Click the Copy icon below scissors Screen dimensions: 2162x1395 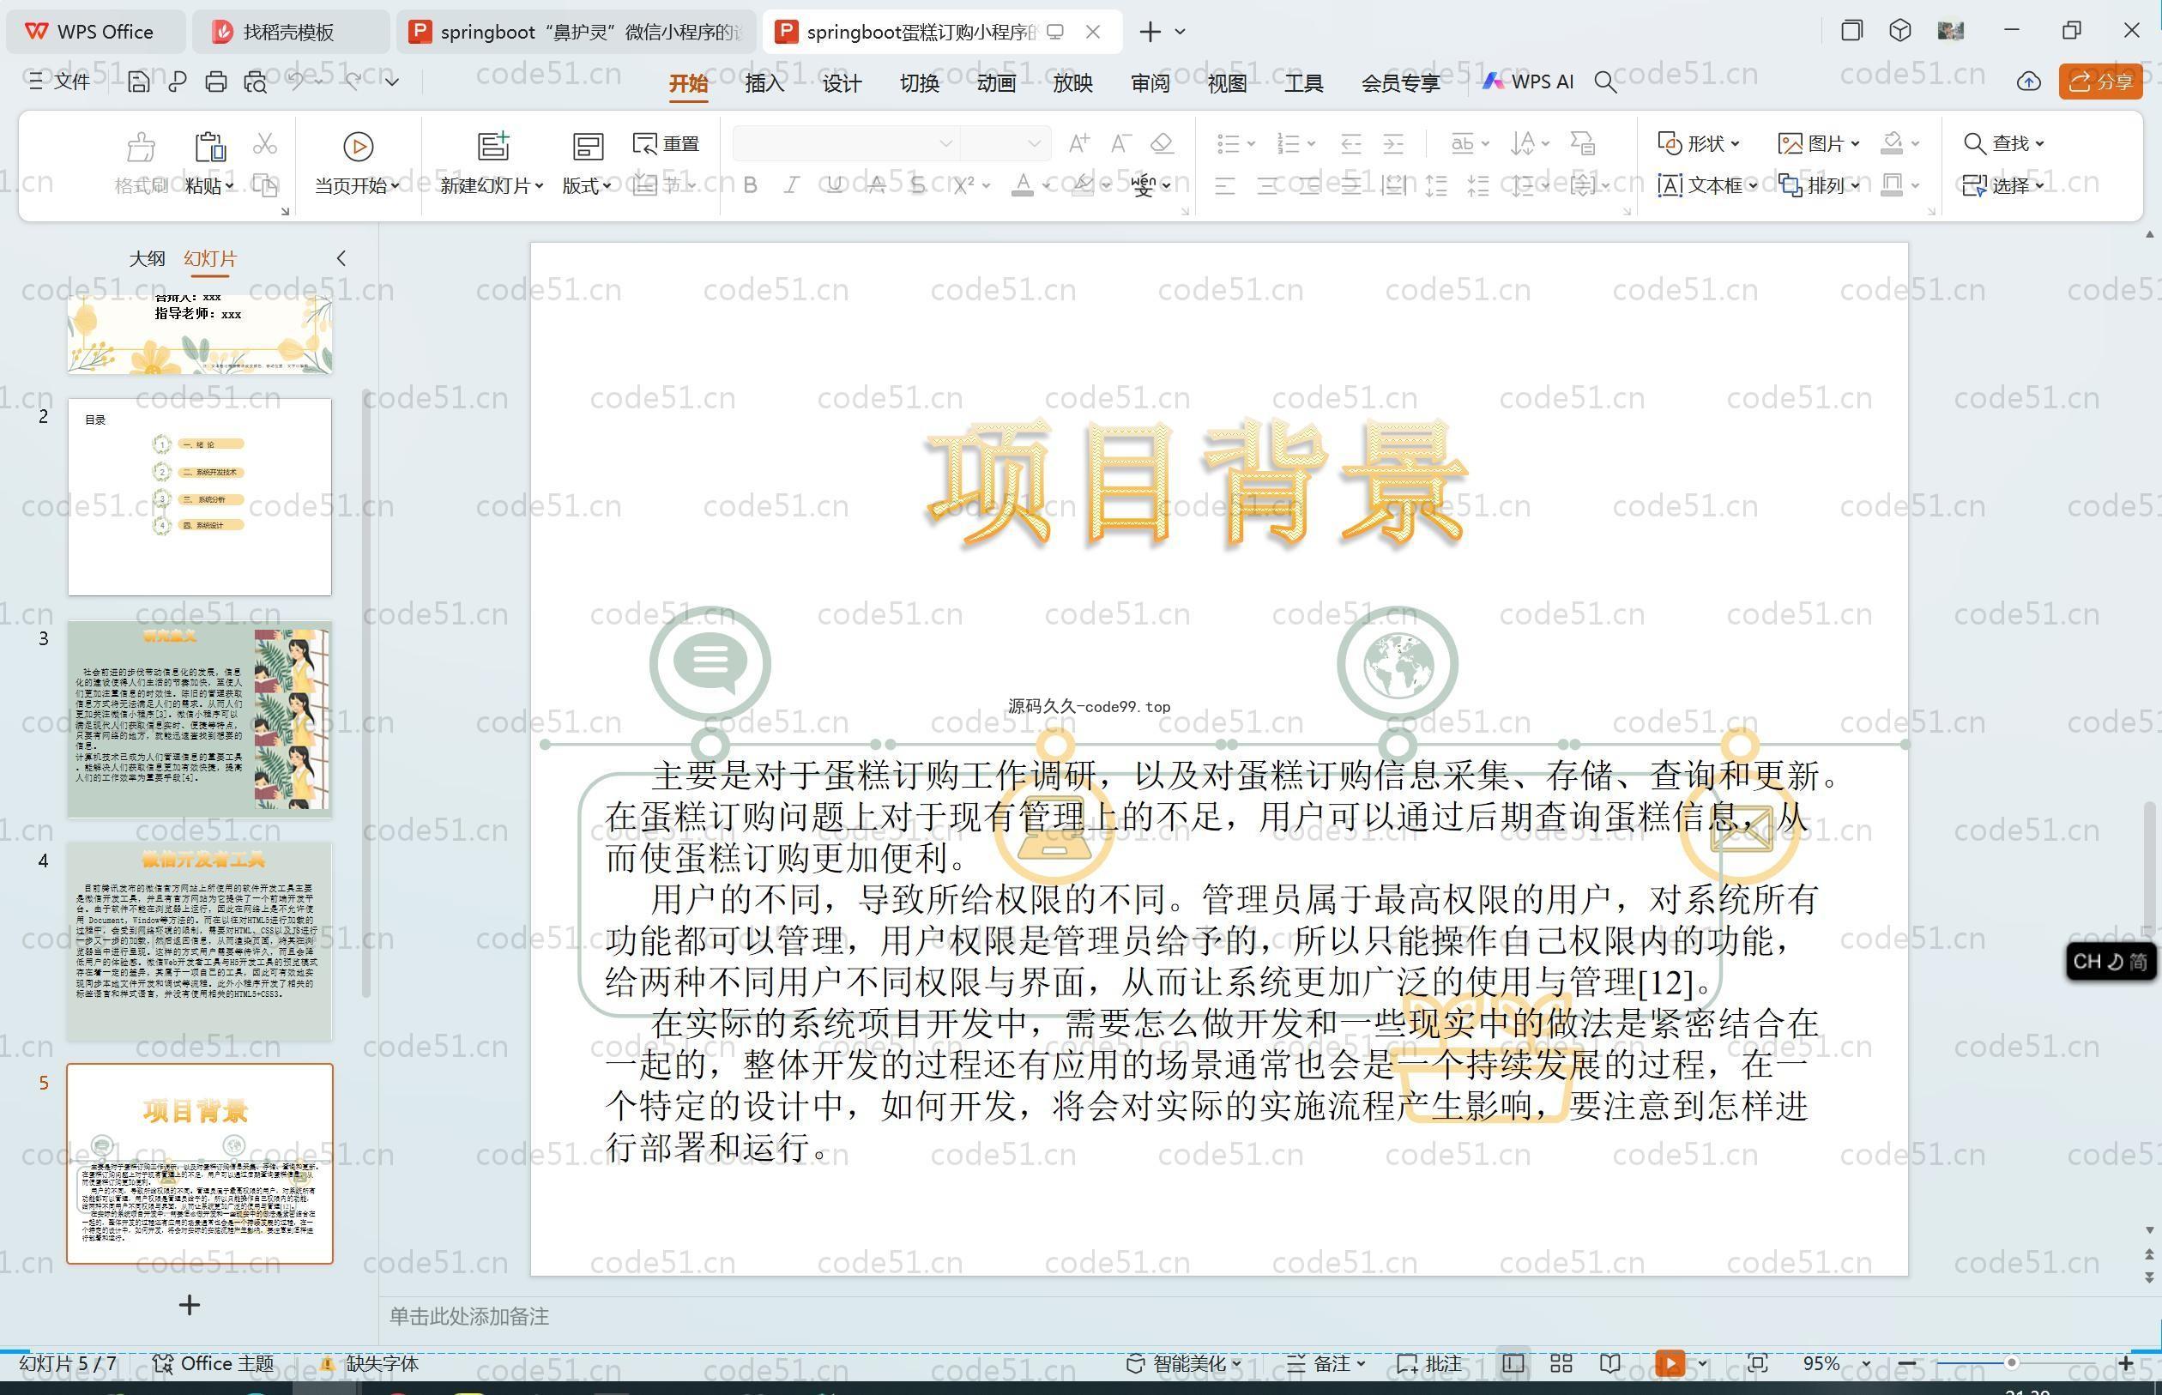pyautogui.click(x=264, y=185)
